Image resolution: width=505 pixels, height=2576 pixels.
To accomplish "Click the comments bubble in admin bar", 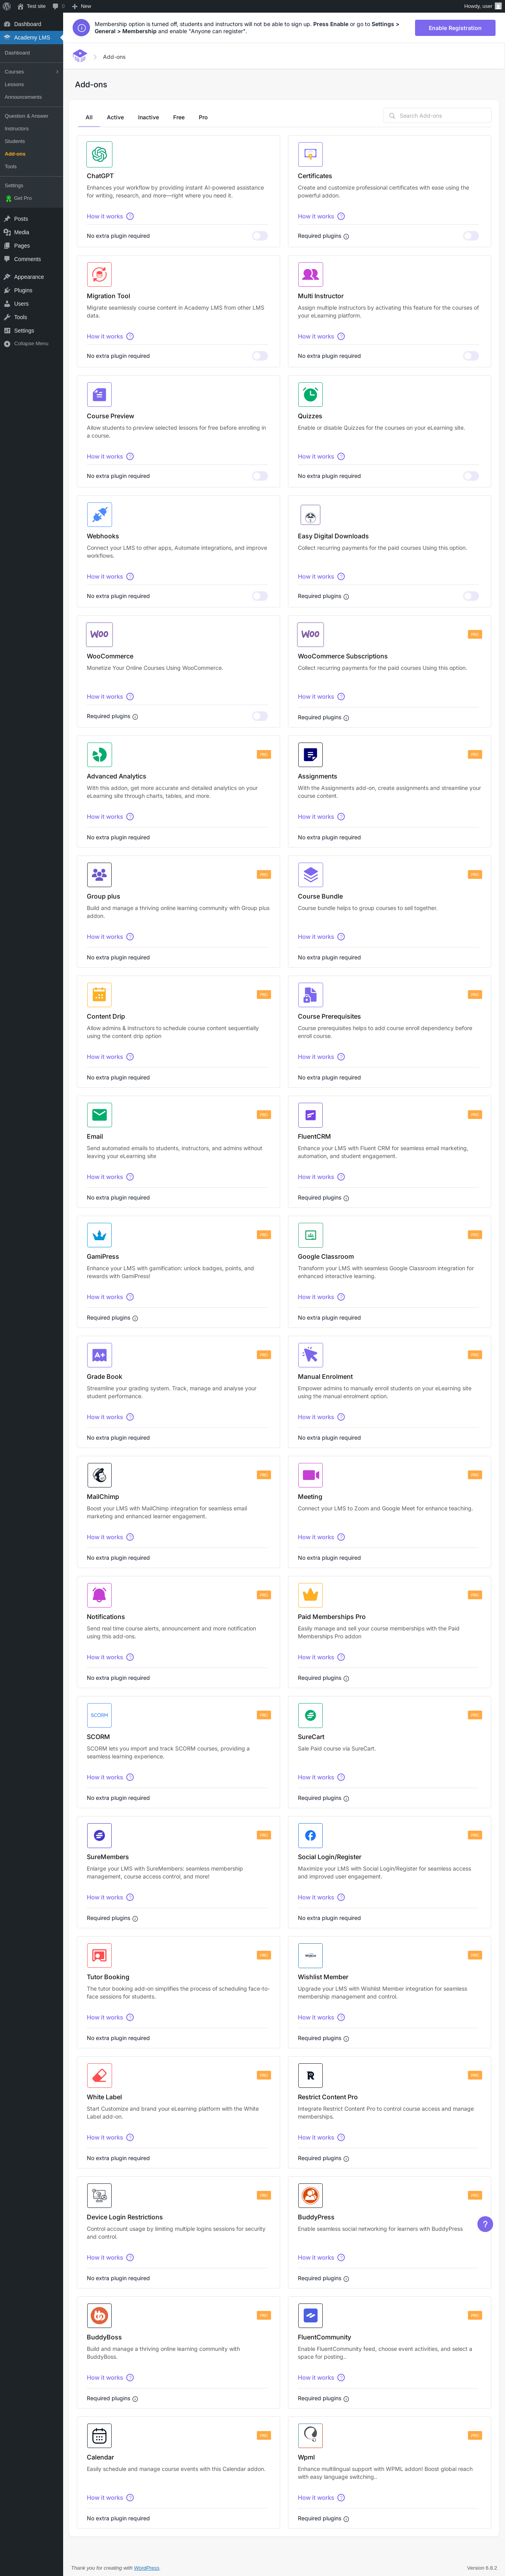I will coord(58,6).
